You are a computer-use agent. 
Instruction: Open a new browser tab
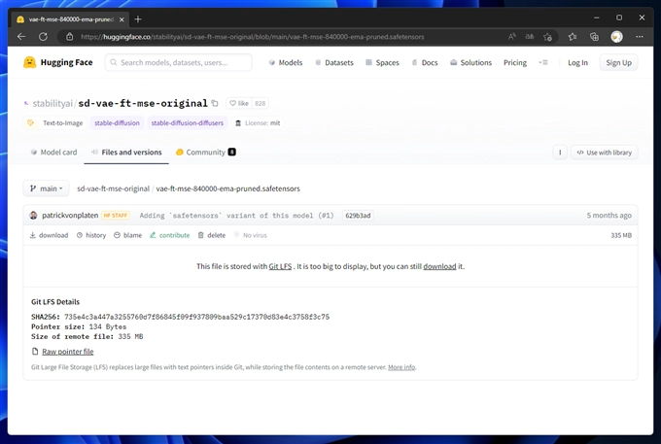click(x=138, y=19)
